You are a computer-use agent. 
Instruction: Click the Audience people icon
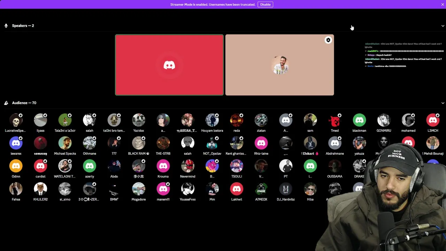point(6,103)
